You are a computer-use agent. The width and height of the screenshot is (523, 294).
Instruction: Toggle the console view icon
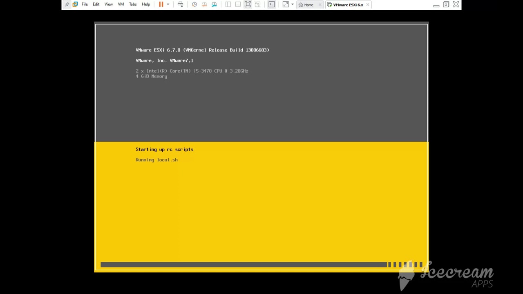click(x=271, y=4)
